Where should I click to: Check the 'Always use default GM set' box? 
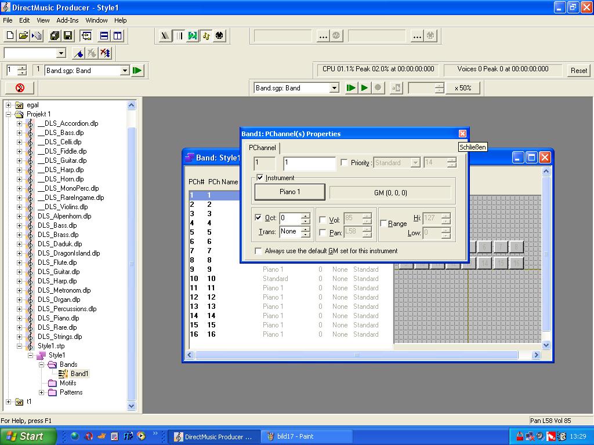(259, 251)
